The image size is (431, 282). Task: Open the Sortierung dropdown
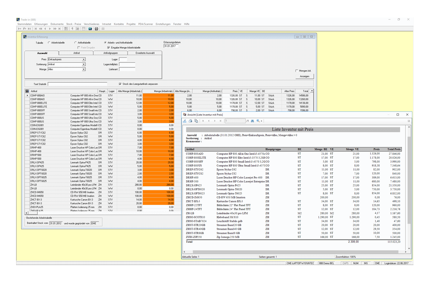[84, 64]
